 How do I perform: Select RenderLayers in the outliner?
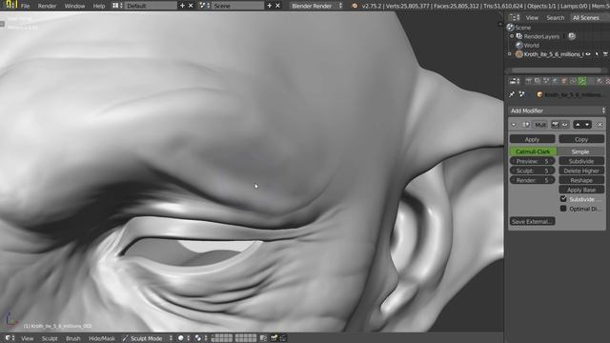click(541, 36)
